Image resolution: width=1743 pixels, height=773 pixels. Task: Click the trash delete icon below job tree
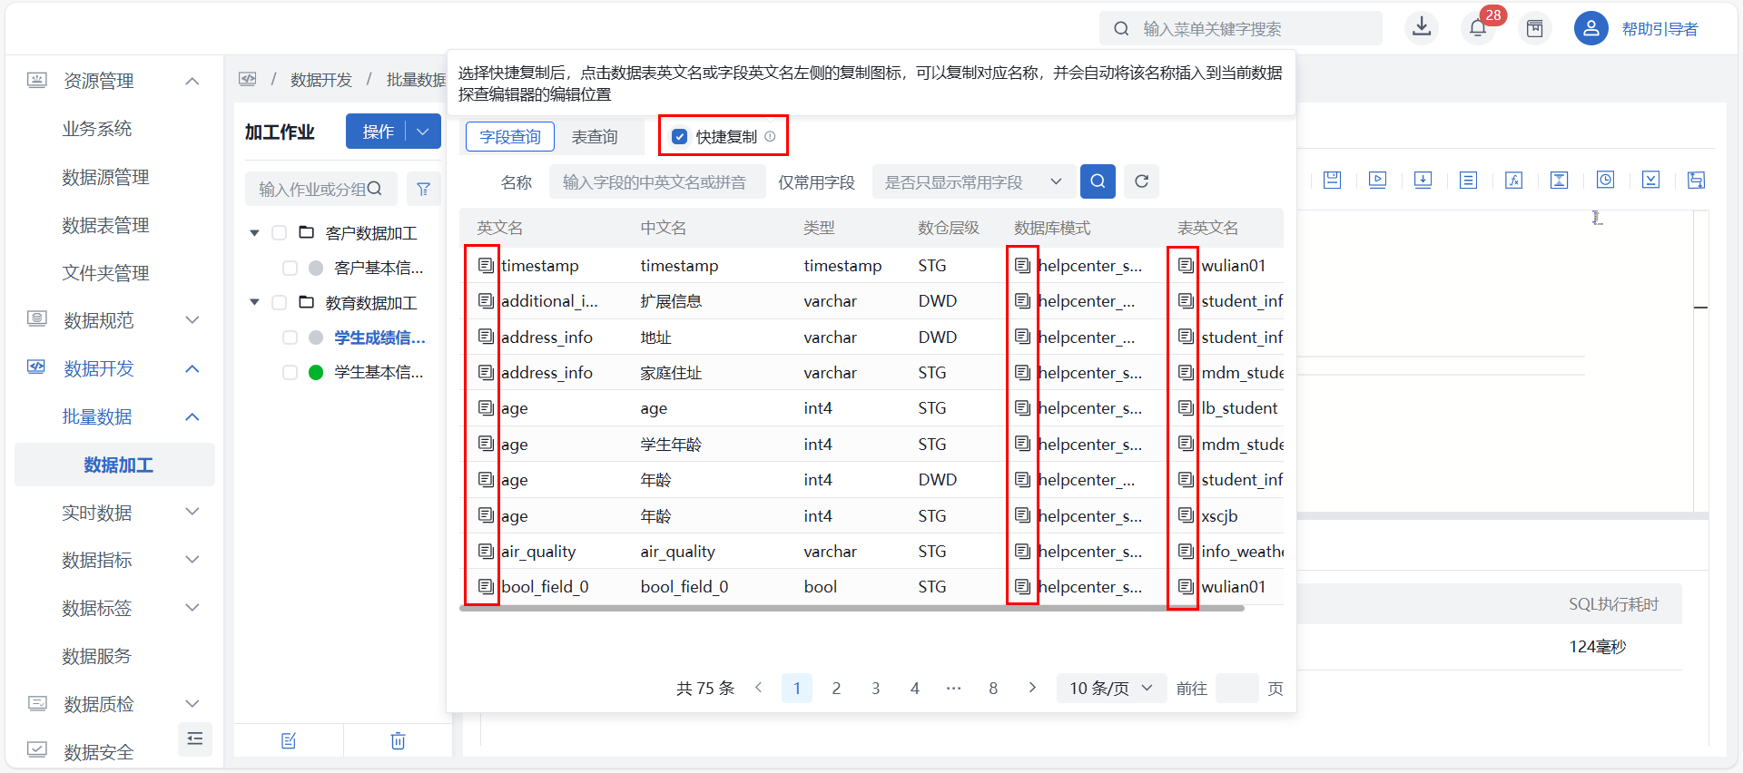(398, 740)
